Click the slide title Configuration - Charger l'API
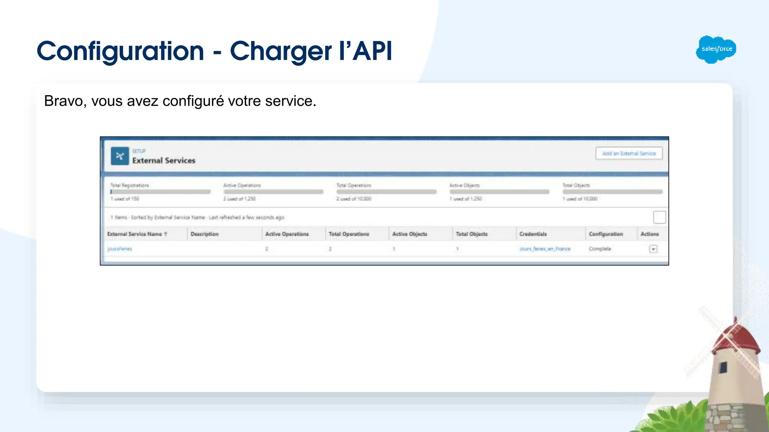This screenshot has width=769, height=432. 215,51
